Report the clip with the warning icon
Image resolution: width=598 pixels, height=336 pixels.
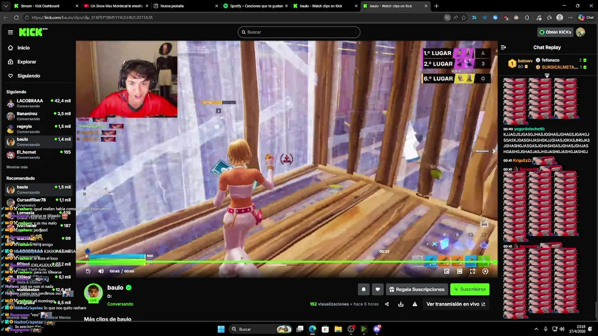[414, 304]
